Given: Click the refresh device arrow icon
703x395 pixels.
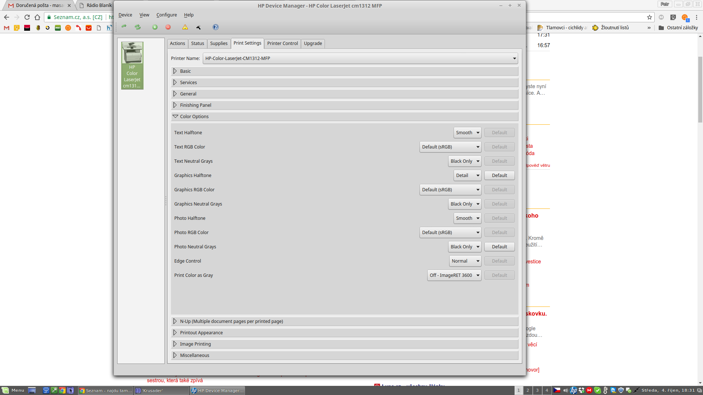Looking at the screenshot, I should tap(124, 27).
